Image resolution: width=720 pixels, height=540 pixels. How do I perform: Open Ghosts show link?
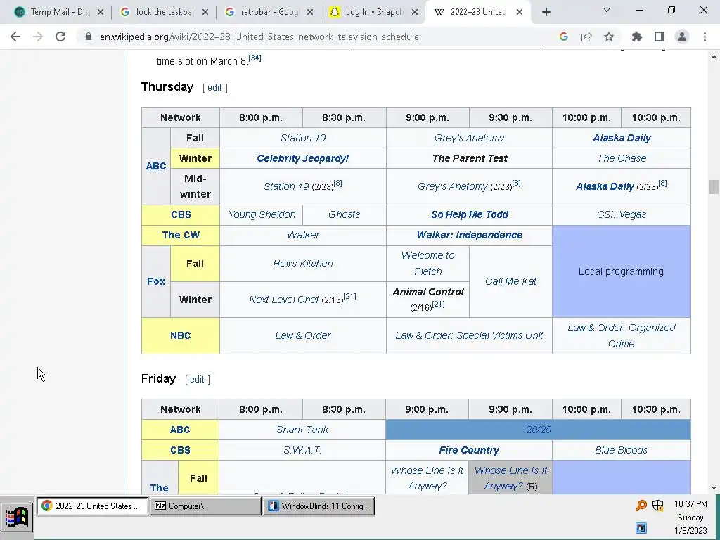tap(345, 214)
